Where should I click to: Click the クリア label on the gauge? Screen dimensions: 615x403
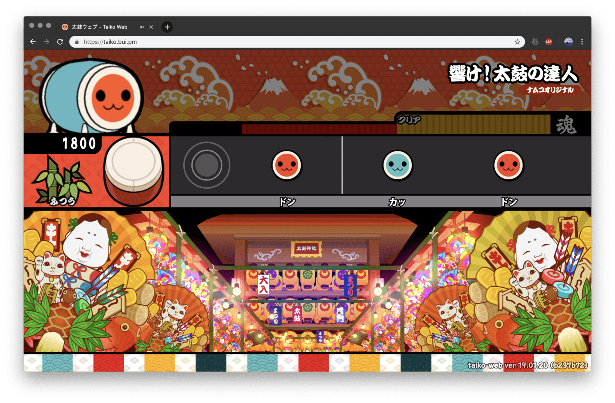409,120
